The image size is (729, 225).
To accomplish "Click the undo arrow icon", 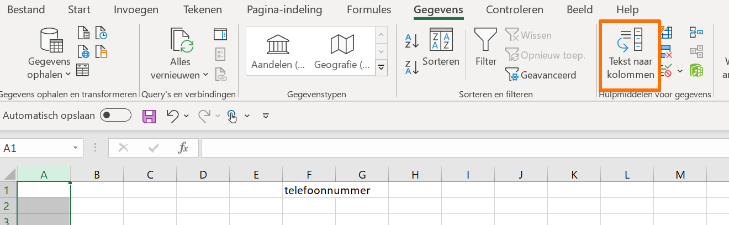I will point(172,116).
